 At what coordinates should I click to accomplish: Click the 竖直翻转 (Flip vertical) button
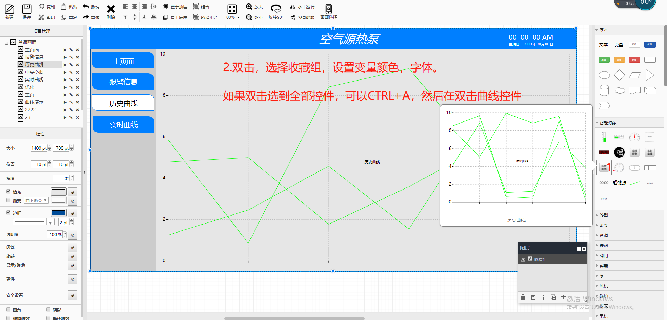coord(302,17)
